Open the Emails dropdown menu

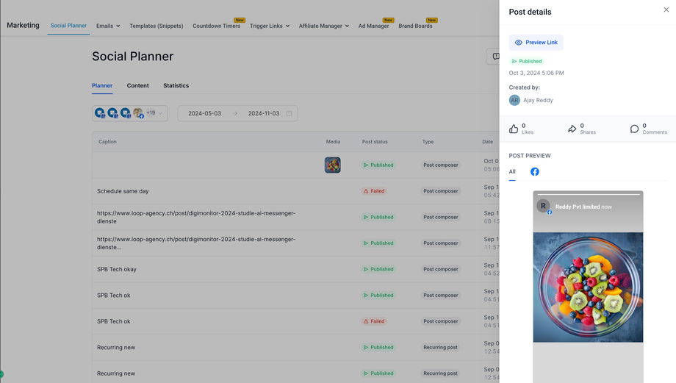(x=108, y=26)
